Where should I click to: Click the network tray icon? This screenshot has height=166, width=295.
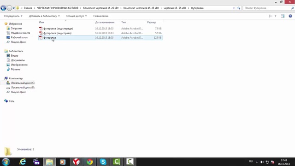(267, 162)
